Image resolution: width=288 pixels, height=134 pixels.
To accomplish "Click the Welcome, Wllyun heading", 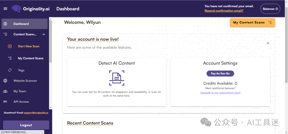I will click(x=82, y=22).
